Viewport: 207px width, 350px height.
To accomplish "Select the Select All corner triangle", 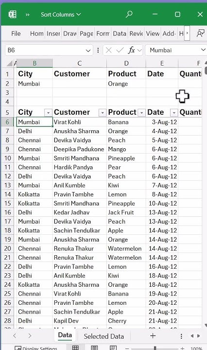I will point(10,64).
